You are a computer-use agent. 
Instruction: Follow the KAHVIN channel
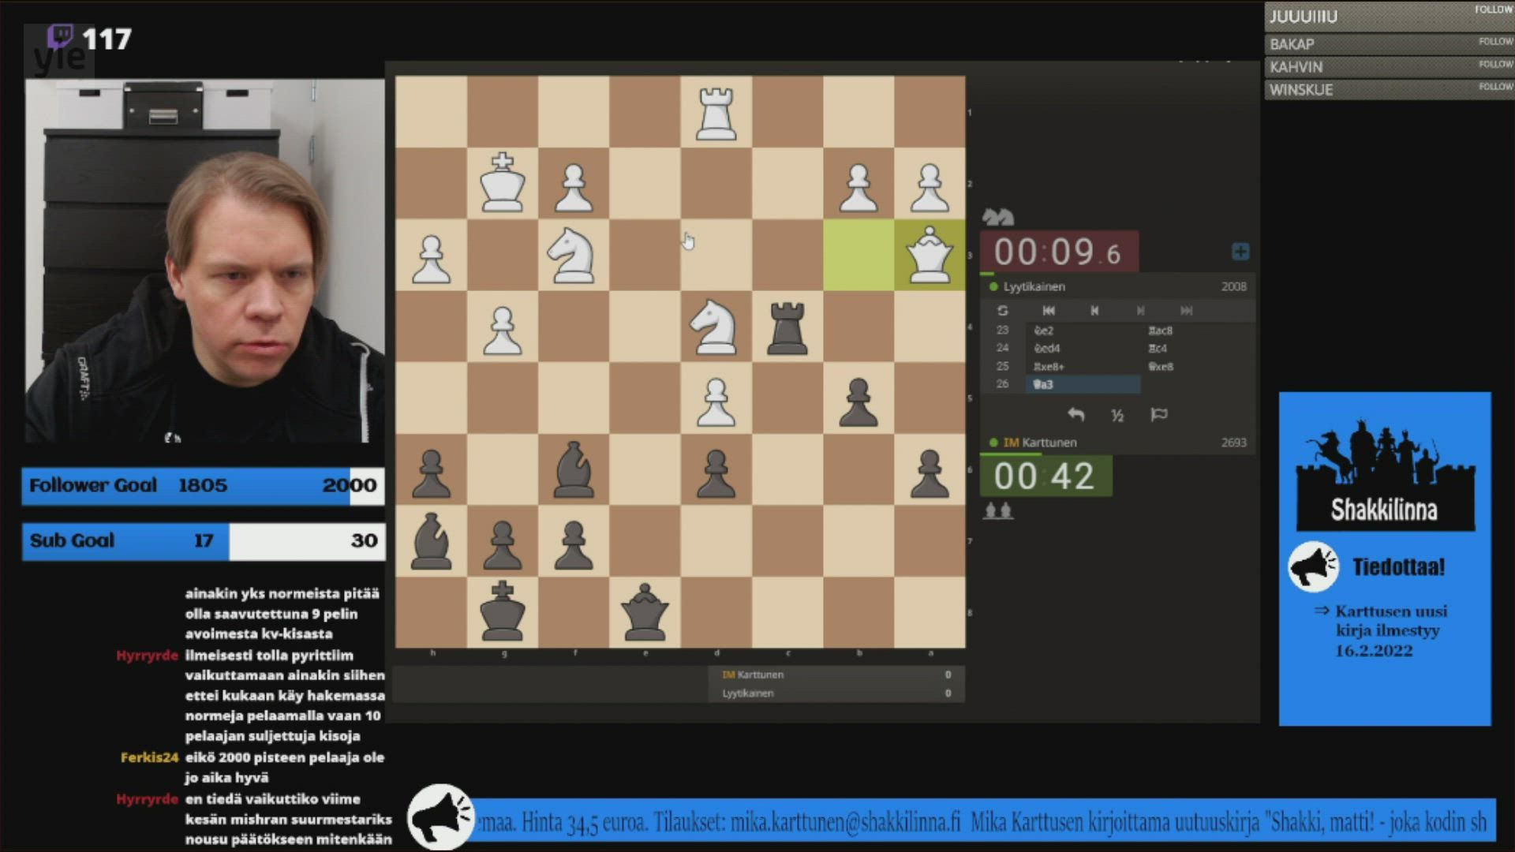point(1494,65)
